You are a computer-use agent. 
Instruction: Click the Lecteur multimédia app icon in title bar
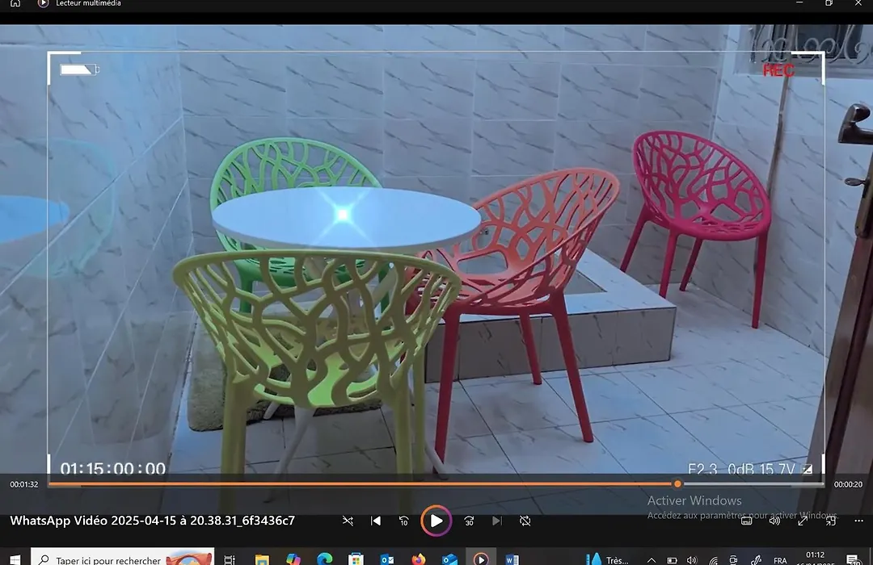(x=43, y=3)
